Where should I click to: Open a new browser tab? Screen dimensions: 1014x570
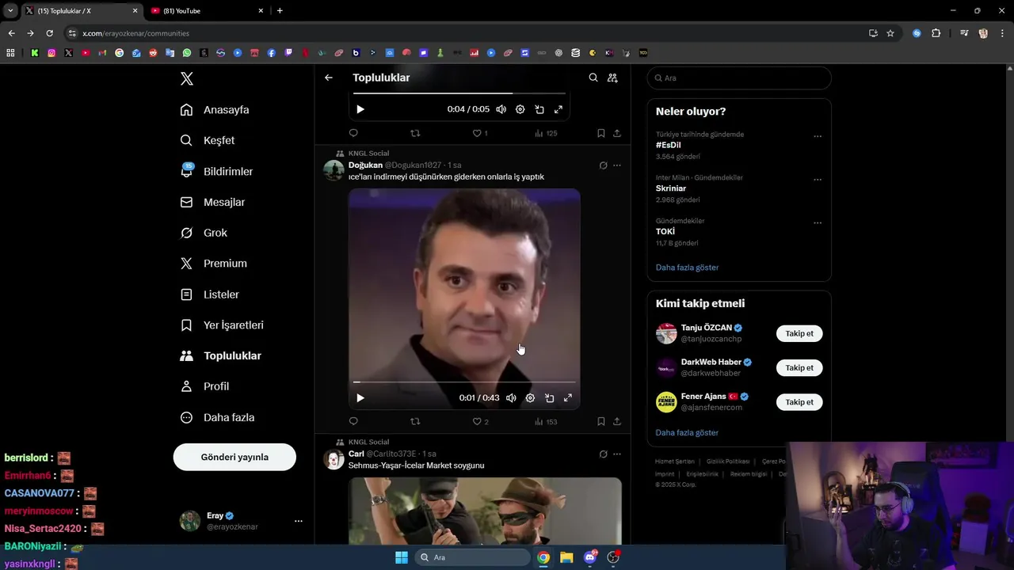280,11
